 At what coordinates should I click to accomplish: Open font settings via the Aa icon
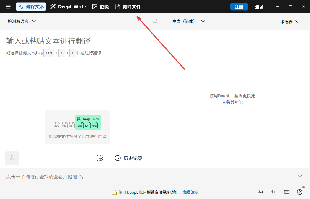click(x=261, y=192)
